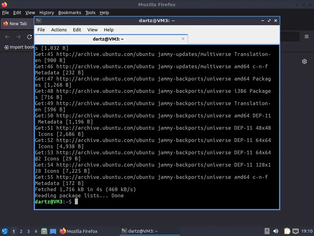
Task: Open the terminal View menu
Action: coord(92,30)
